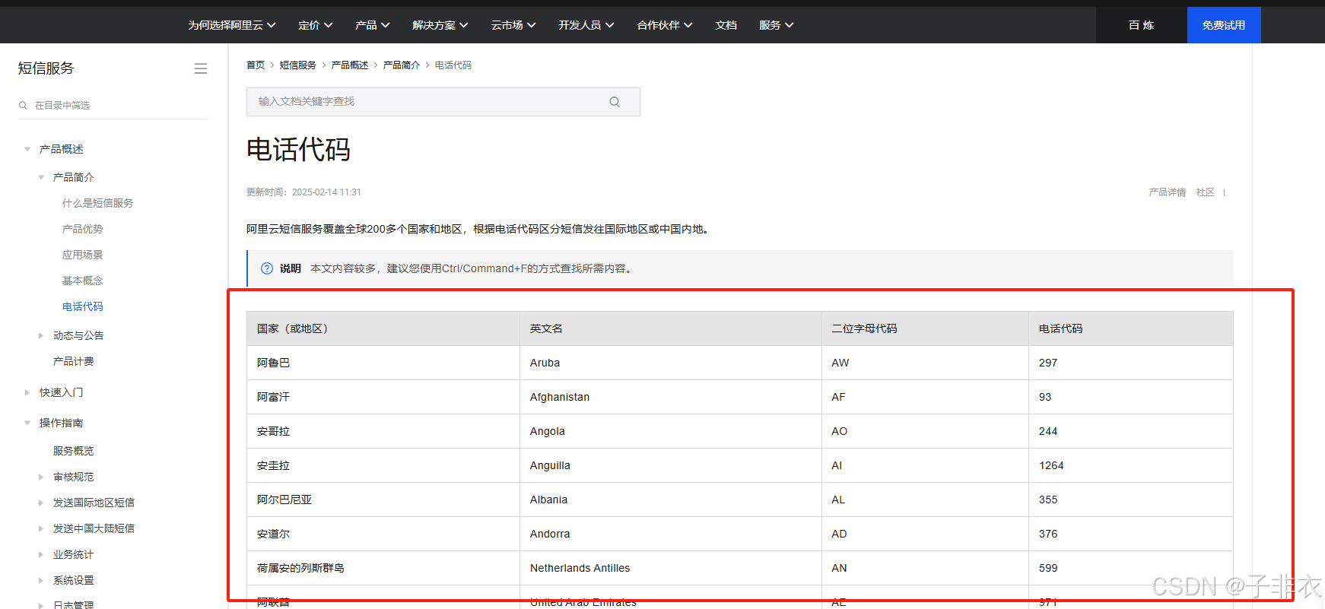Open 什么是短信服务 in sidebar
The height and width of the screenshot is (609, 1325).
[97, 203]
